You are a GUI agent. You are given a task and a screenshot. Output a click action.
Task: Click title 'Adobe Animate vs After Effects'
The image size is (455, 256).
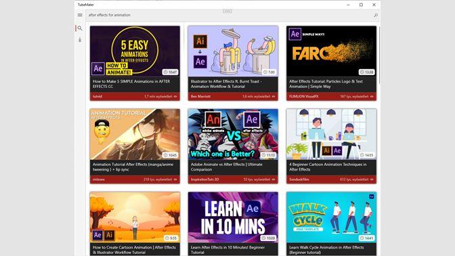pyautogui.click(x=227, y=167)
